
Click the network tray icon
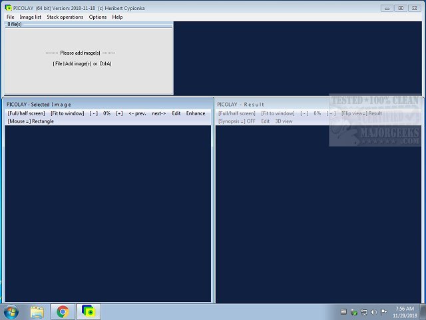(x=363, y=312)
